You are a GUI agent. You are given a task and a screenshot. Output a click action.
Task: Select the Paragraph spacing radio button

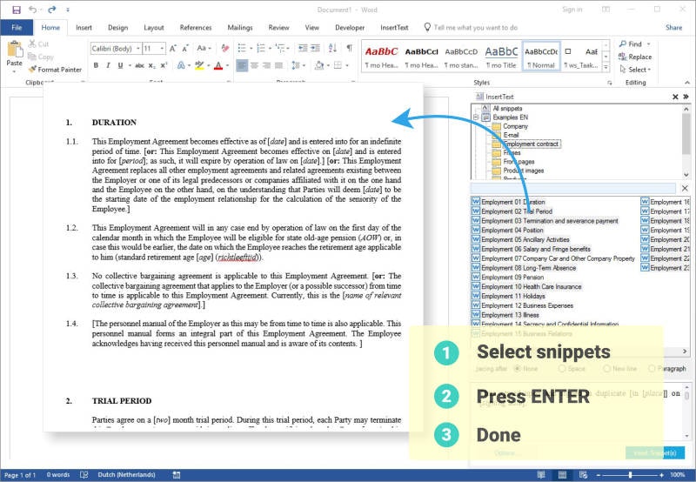click(x=652, y=369)
